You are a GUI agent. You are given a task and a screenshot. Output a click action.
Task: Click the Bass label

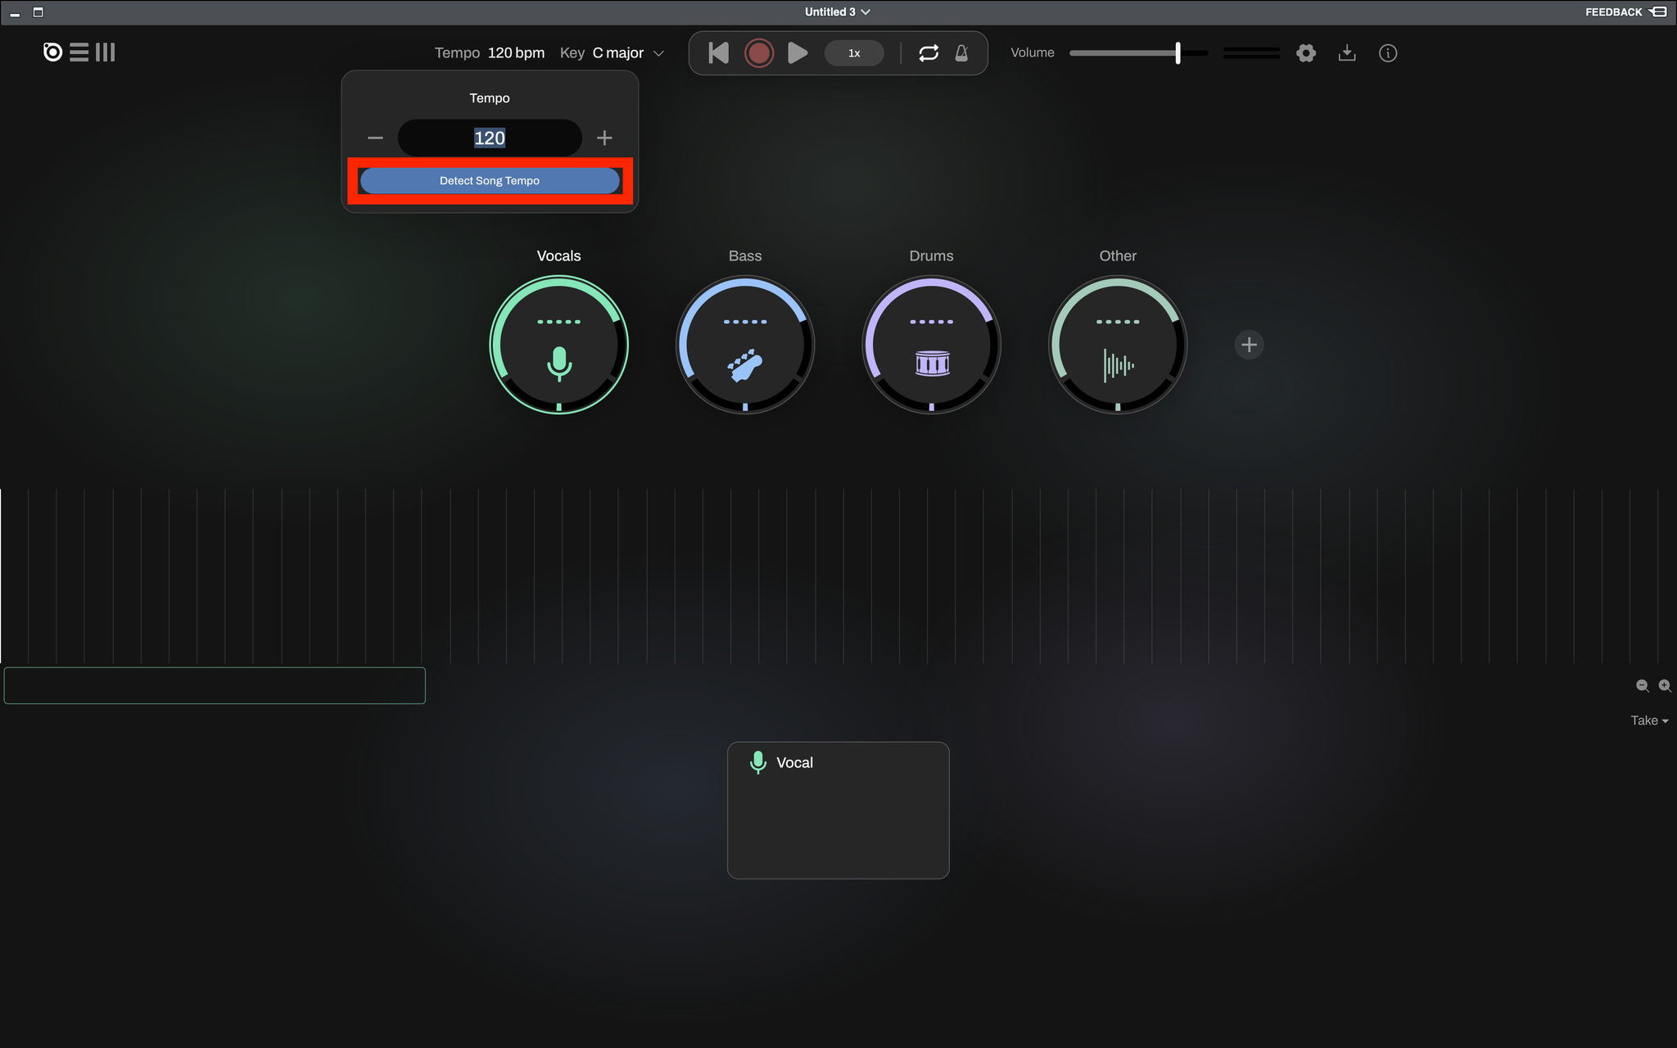tap(745, 255)
